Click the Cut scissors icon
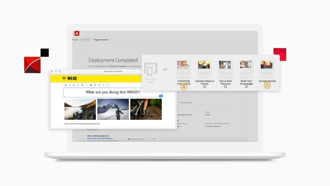Image resolution: width=330 pixels, height=186 pixels. [x=78, y=85]
